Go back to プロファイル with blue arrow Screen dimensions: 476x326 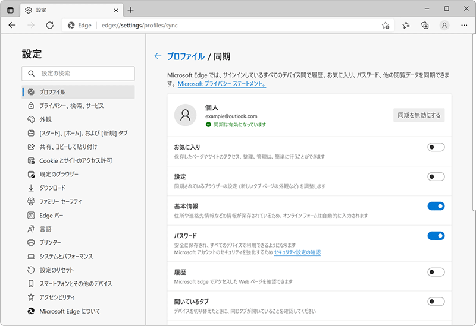tap(158, 56)
